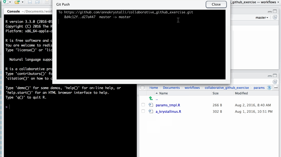Click the R project directory icon

click(x=269, y=88)
